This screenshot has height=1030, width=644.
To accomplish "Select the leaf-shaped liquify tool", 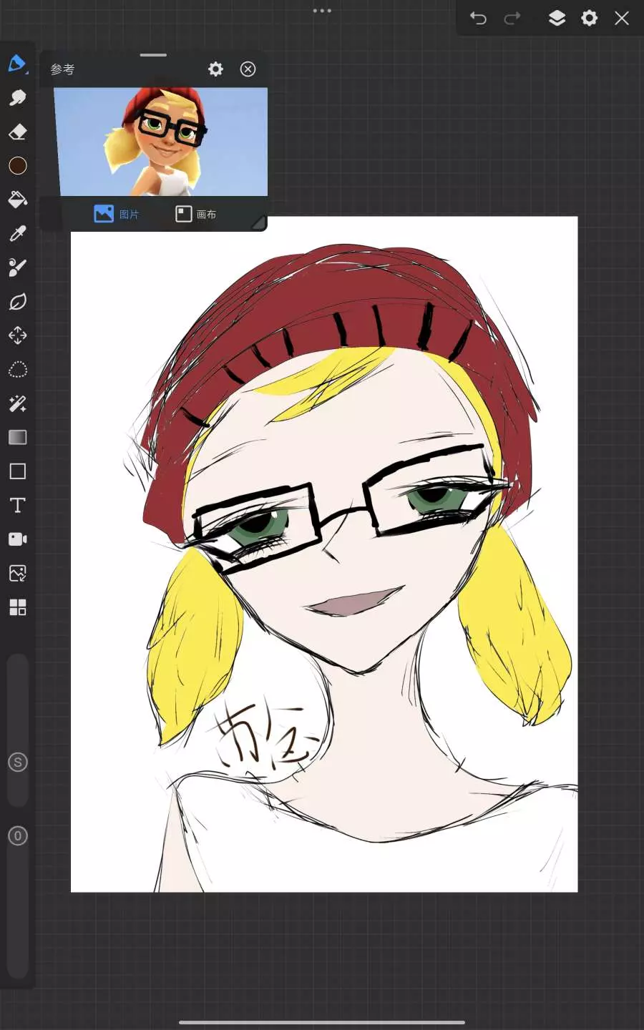I will point(17,302).
